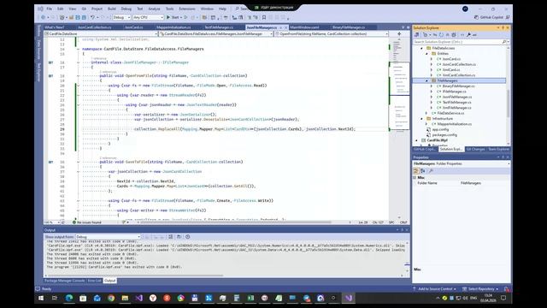Open the Extensions menu
Image resolution: width=547 pixels, height=308 pixels.
click(x=187, y=9)
